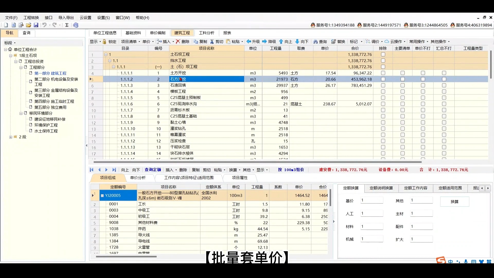The height and width of the screenshot is (278, 494).
Task: Click the 锁定 lock icon
Action: pyautogui.click(x=105, y=41)
